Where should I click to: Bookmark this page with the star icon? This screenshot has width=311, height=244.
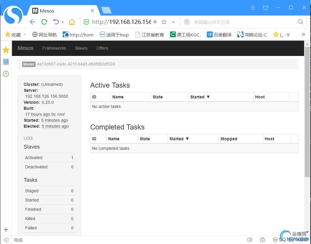coord(164,22)
